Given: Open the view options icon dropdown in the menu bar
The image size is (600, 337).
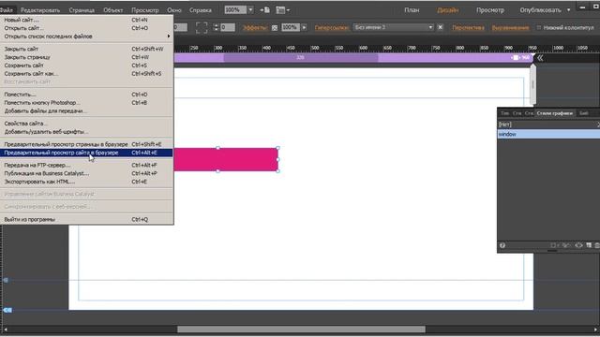Looking at the screenshot, I should 283,10.
